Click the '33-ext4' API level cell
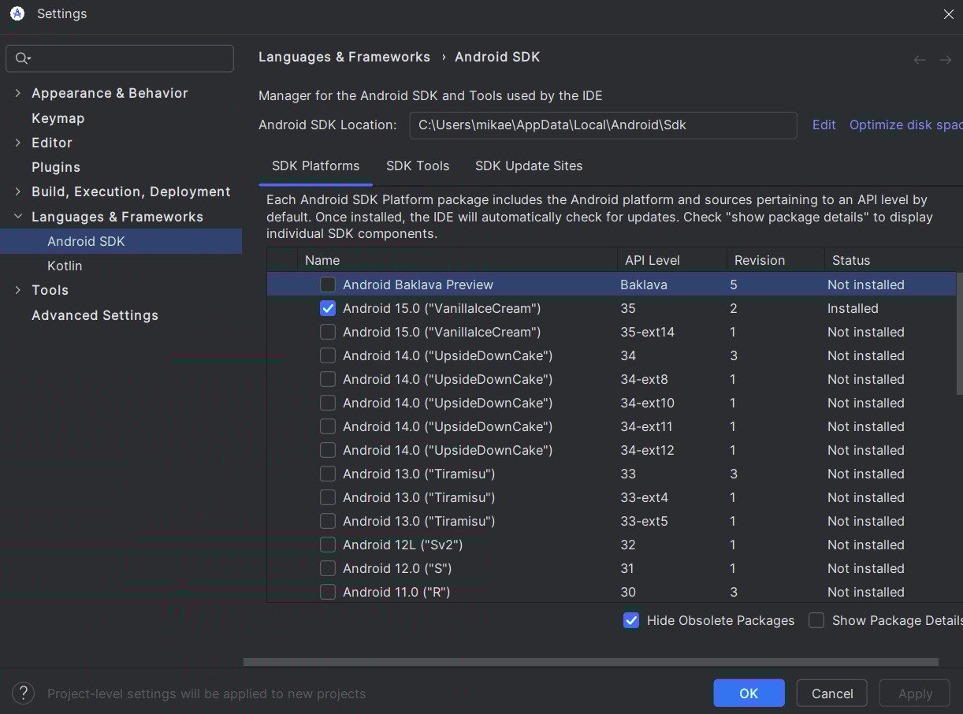Viewport: 963px width, 714px height. (x=644, y=497)
